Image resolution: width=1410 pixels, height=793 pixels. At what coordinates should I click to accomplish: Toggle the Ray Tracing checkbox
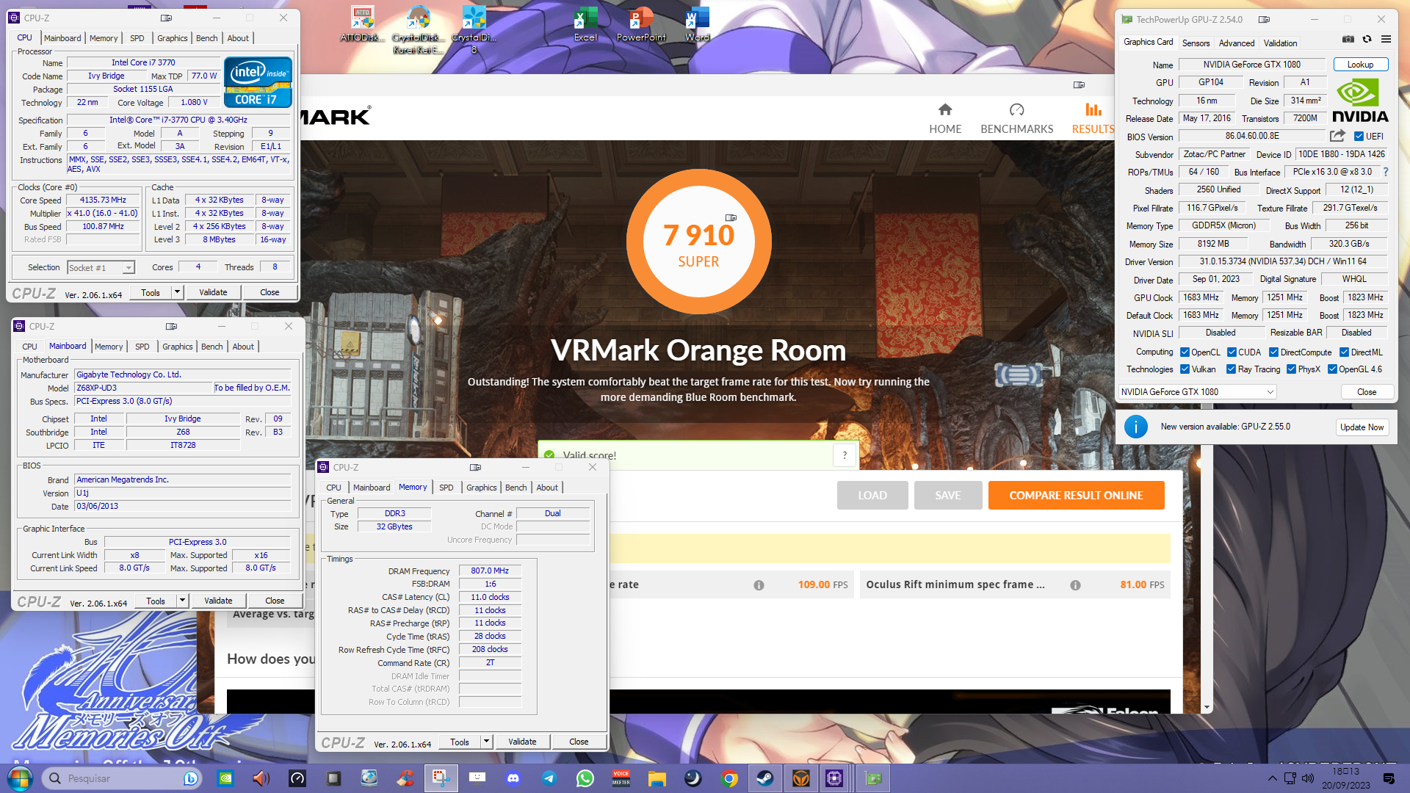pos(1231,369)
